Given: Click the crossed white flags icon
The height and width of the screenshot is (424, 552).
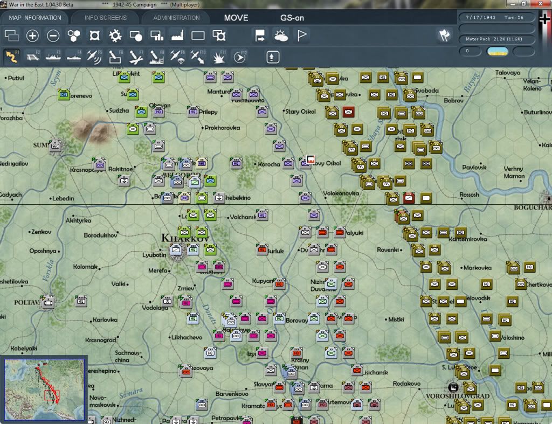Looking at the screenshot, I should pos(444,35).
